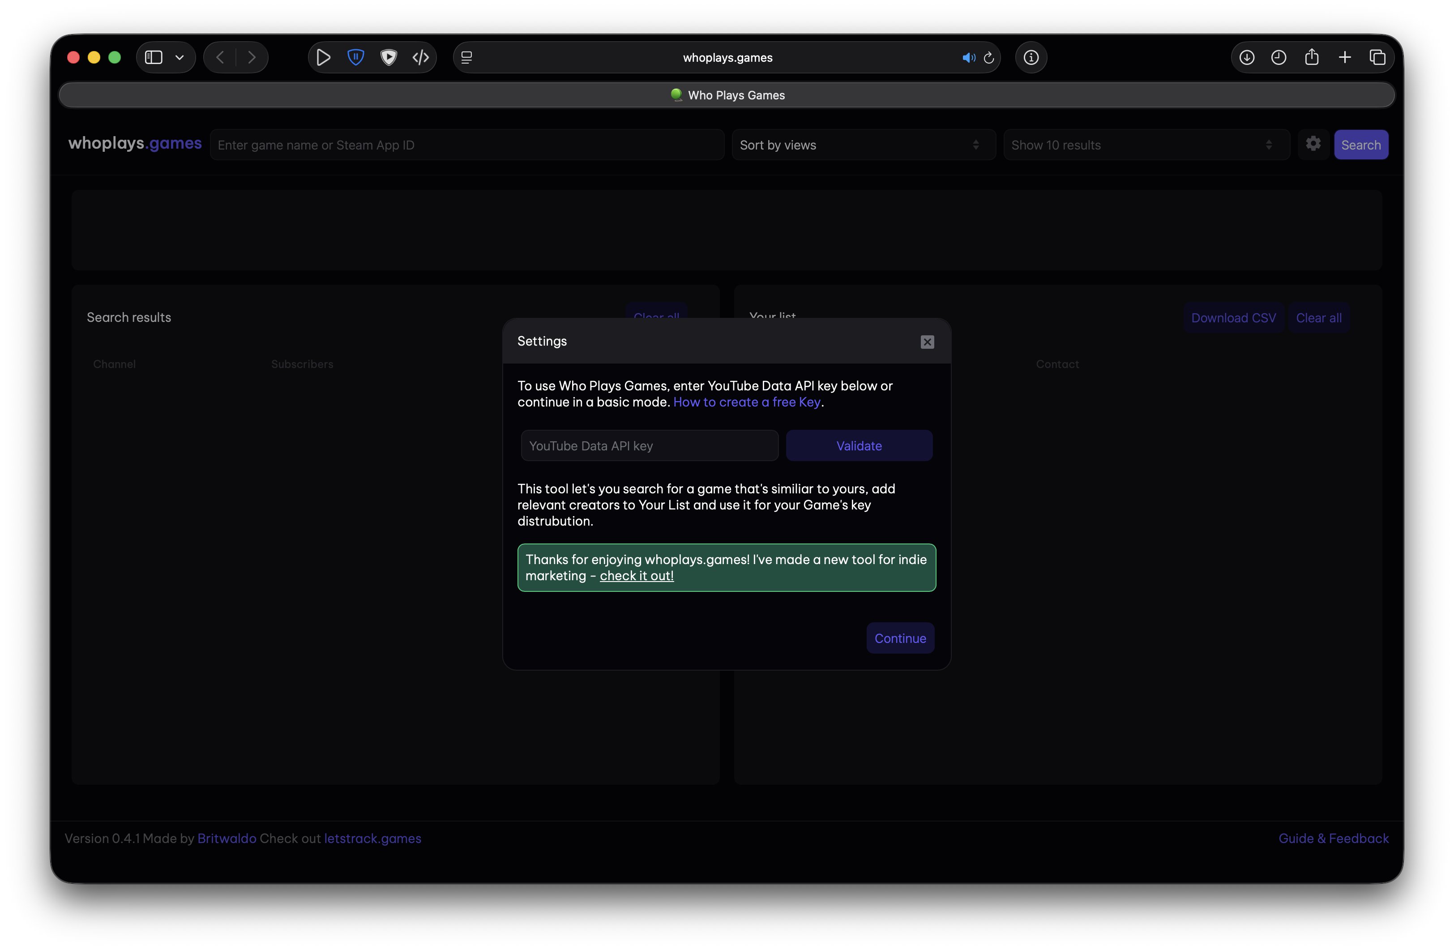Open the letstrack.games footer link

(x=372, y=838)
